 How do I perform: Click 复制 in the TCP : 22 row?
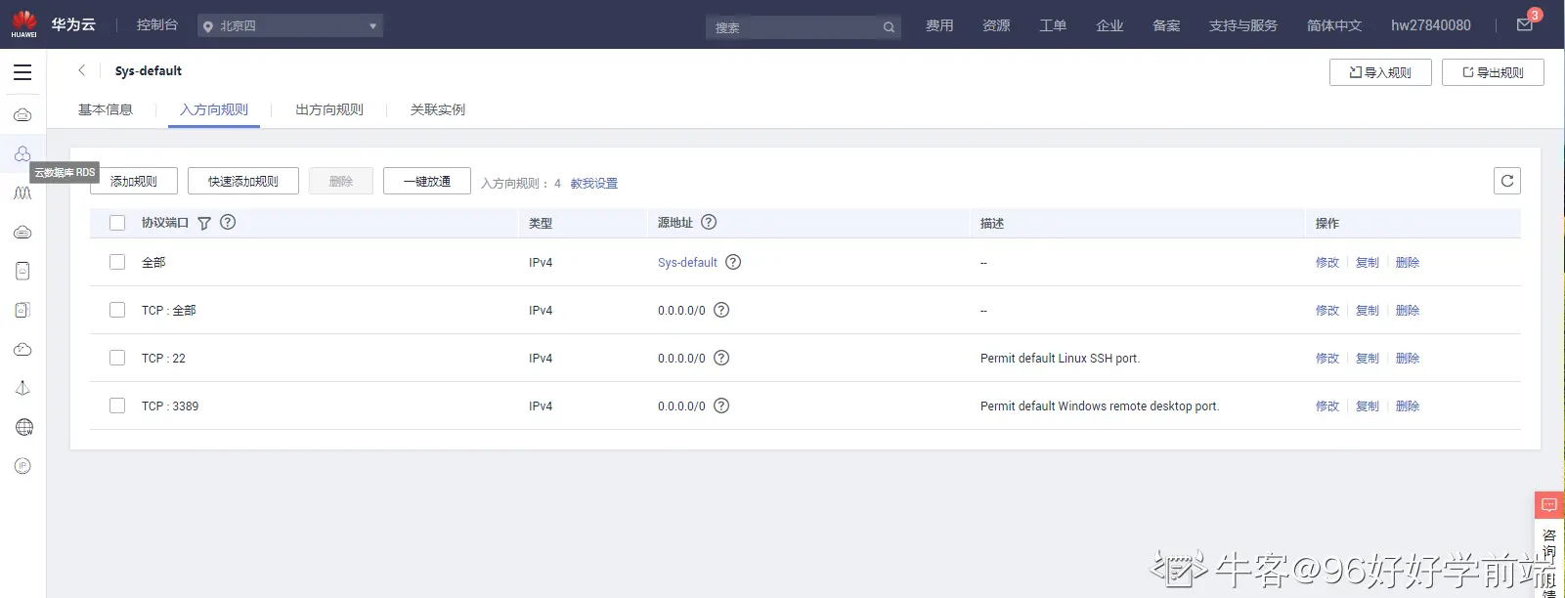pyautogui.click(x=1368, y=359)
